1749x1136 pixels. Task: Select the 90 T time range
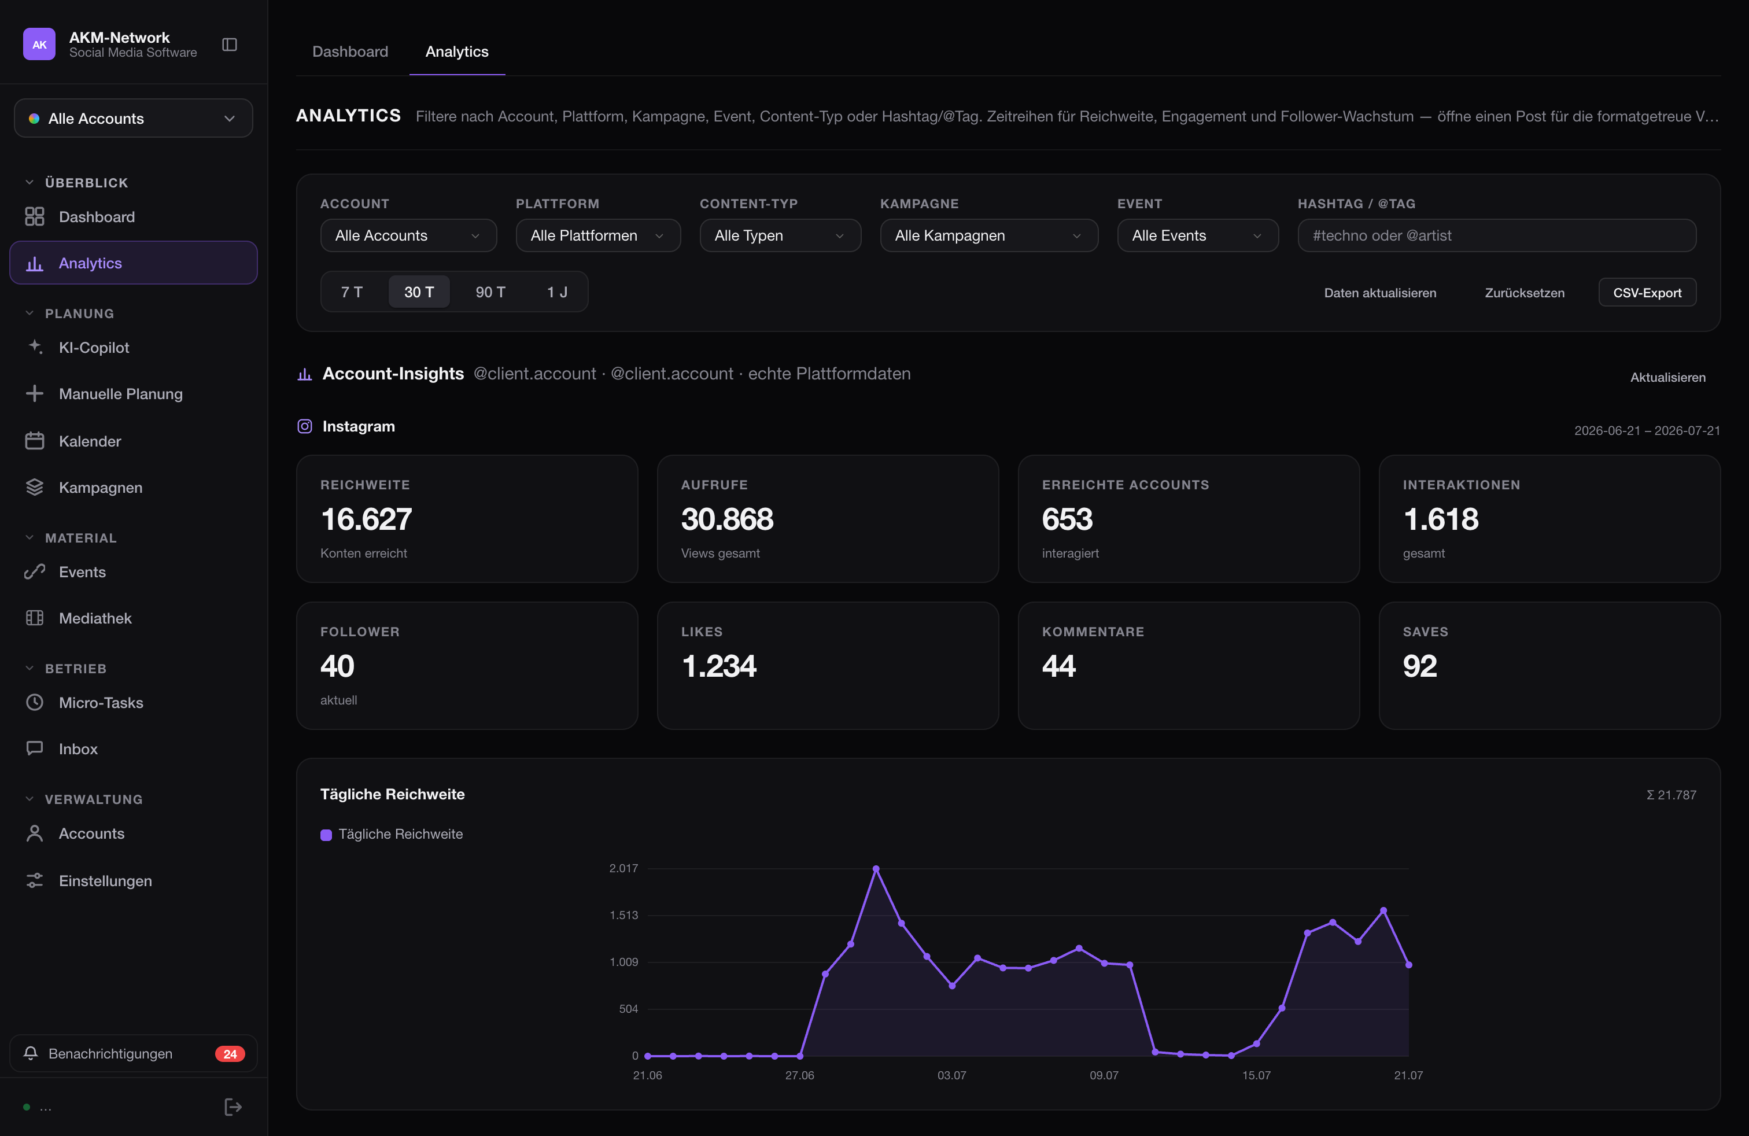click(490, 292)
